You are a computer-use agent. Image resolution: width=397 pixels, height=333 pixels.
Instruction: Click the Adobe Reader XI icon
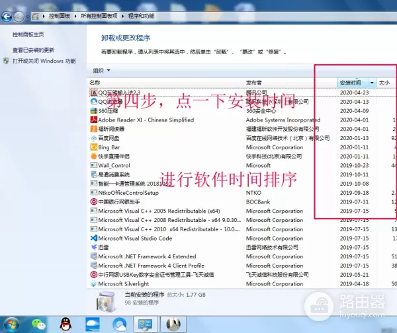tap(94, 120)
